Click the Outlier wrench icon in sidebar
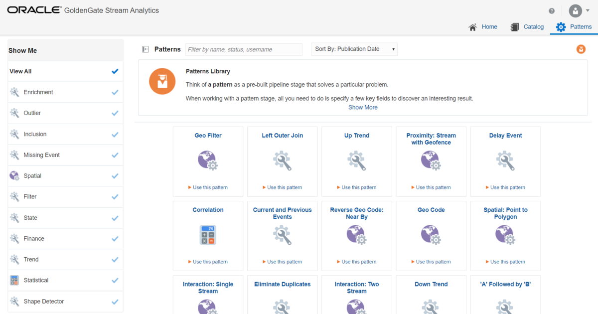598x314 pixels. (14, 113)
